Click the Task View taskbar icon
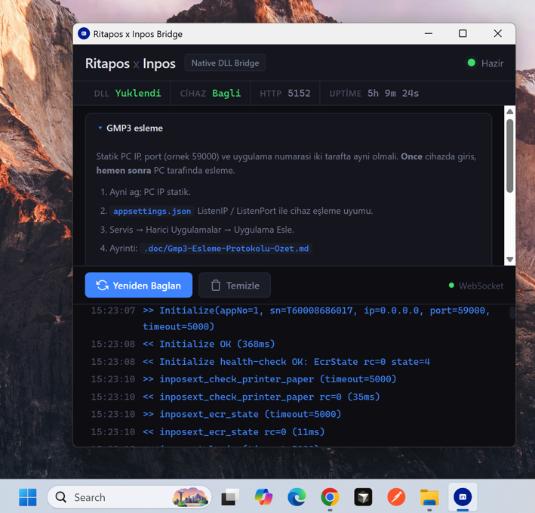The height and width of the screenshot is (513, 535). pos(230,497)
